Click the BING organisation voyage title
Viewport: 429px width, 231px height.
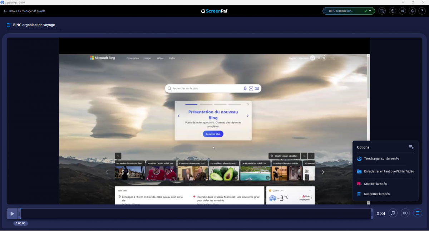[x=34, y=25]
